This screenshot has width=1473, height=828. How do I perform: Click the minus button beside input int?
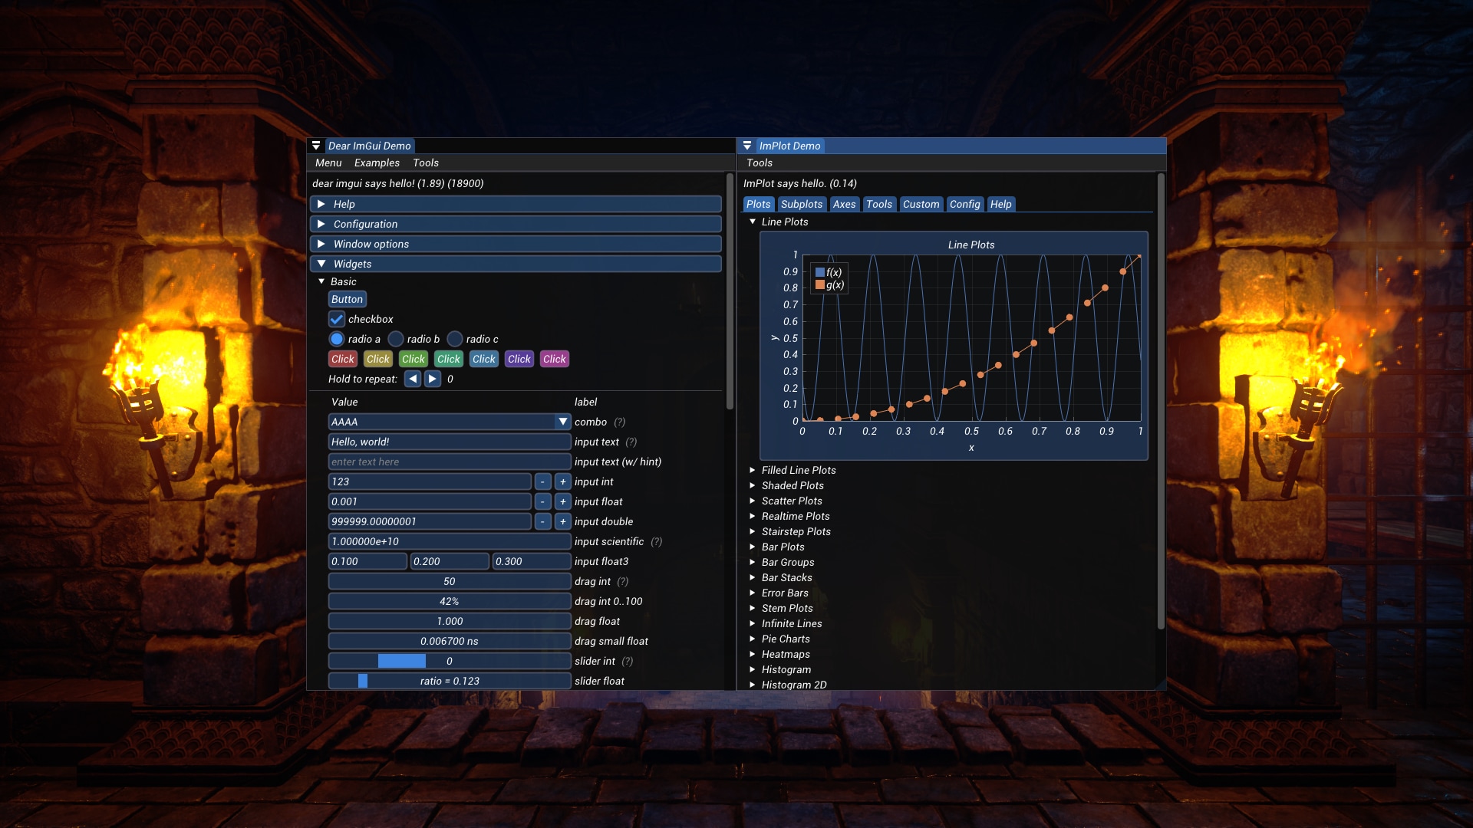tap(544, 481)
